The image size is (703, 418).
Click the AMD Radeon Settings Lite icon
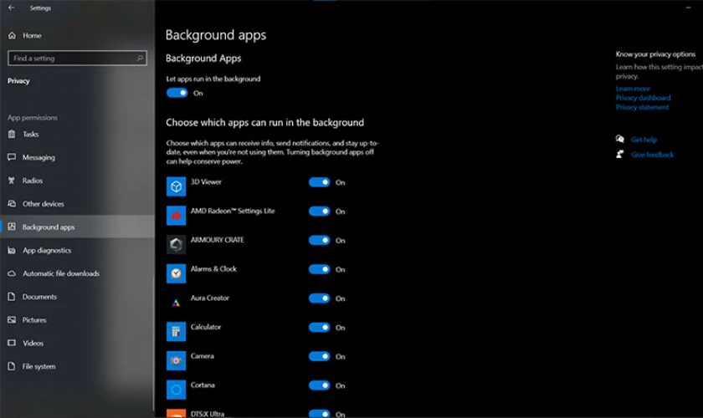pyautogui.click(x=176, y=216)
